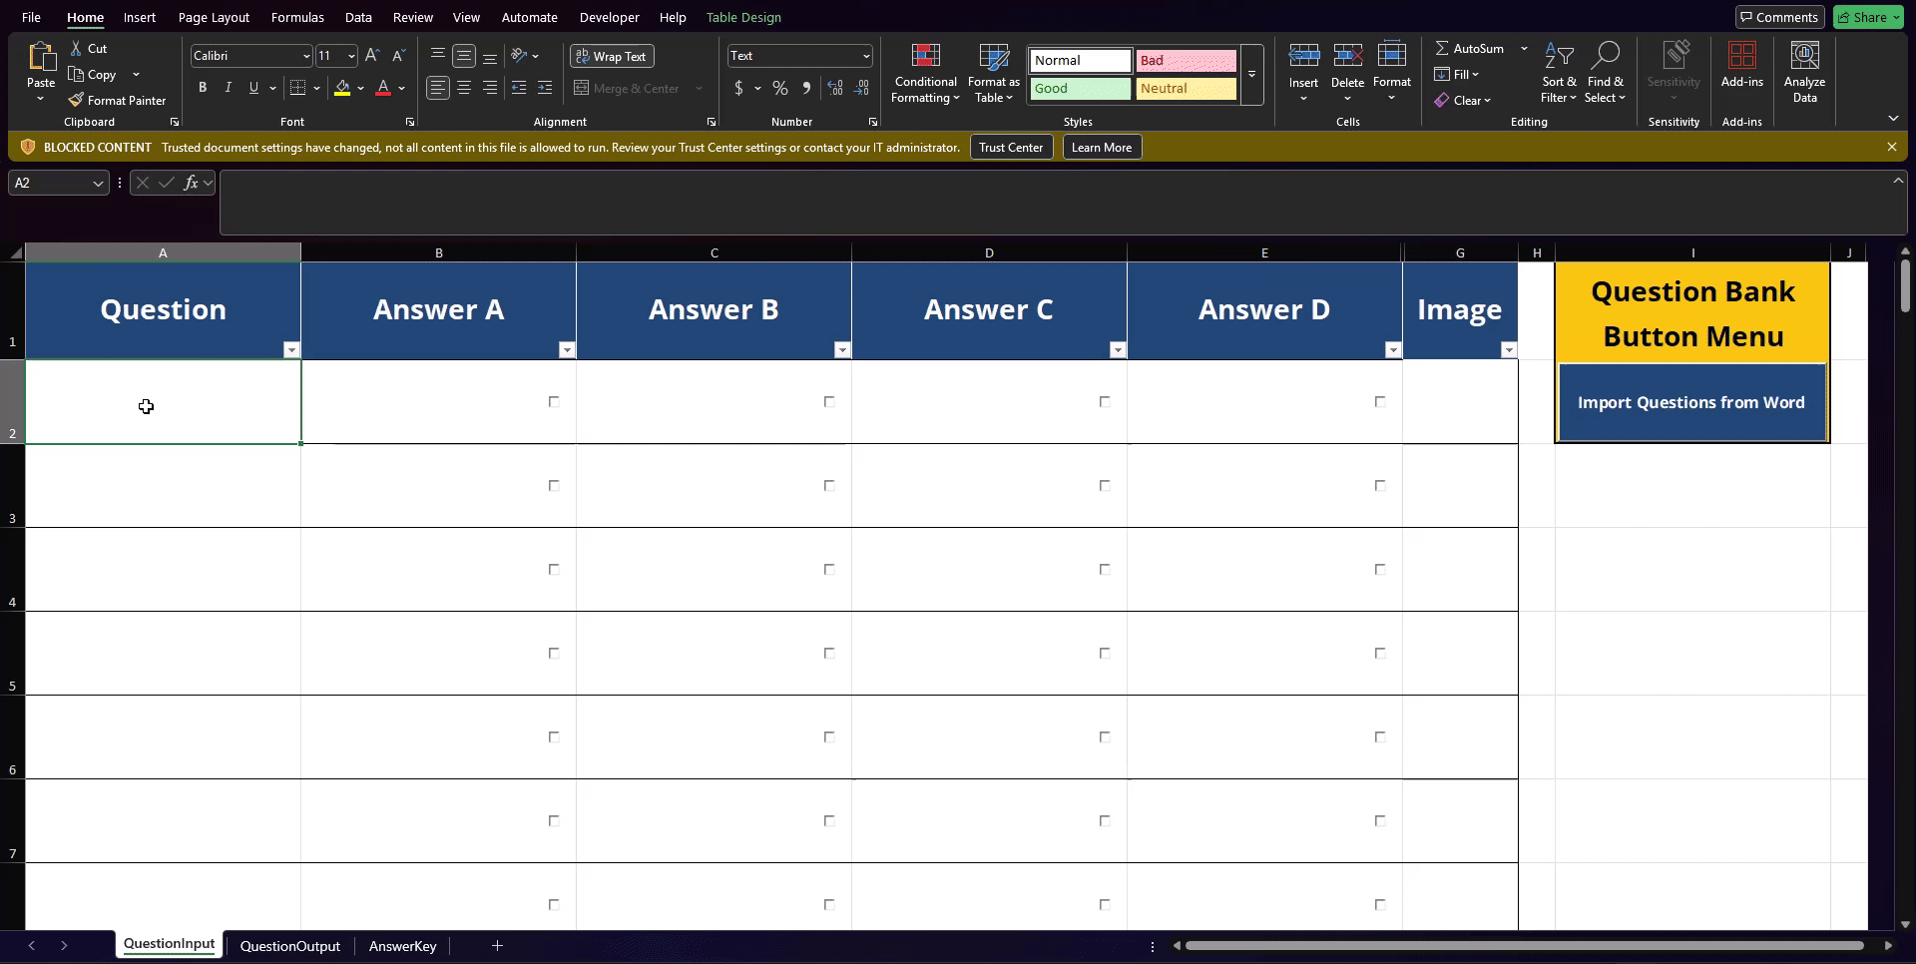Switch to the QuestionOutput sheet tab

click(290, 946)
